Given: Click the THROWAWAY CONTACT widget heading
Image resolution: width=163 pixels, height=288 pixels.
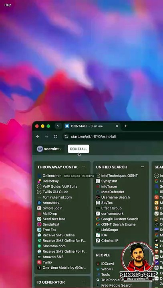Looking at the screenshot, I should (x=58, y=167).
